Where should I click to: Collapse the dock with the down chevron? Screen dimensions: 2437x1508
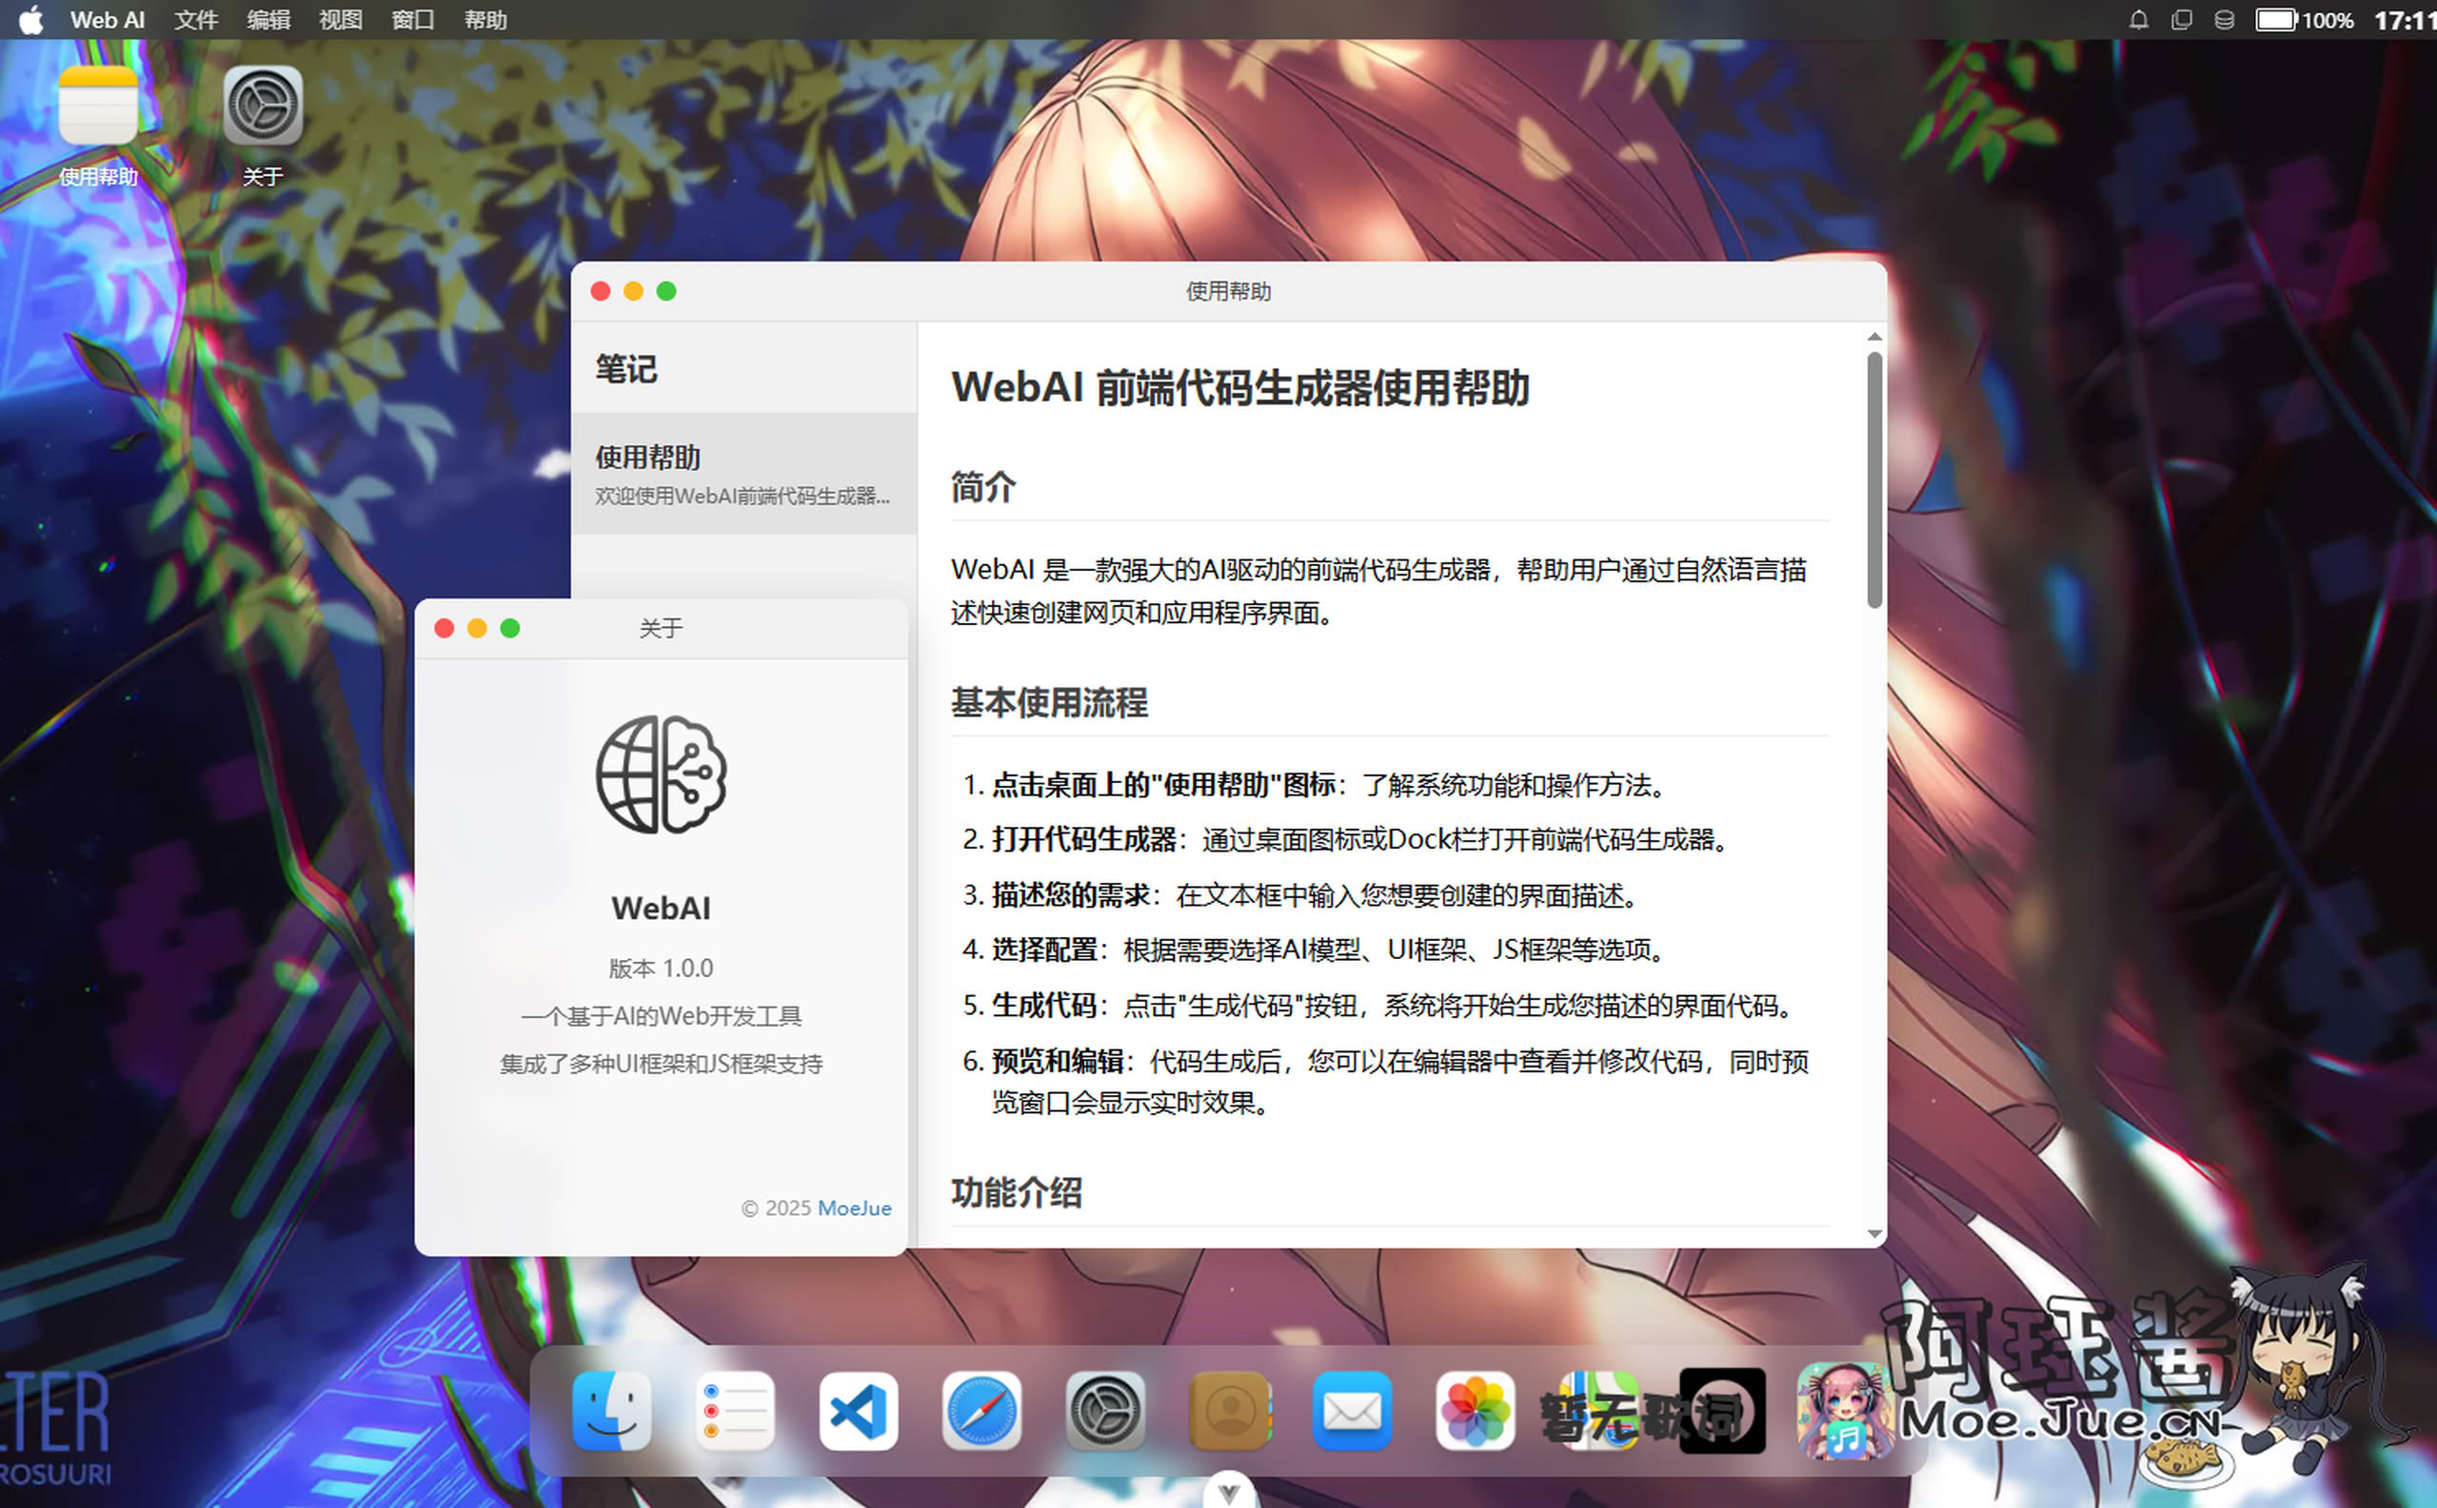(x=1228, y=1492)
